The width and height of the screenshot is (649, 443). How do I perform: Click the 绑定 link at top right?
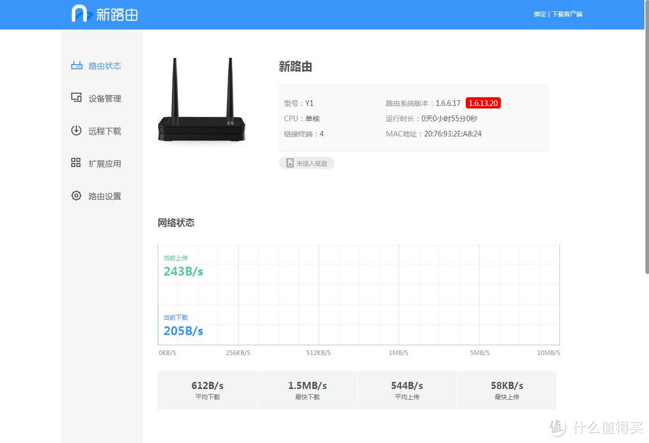(x=540, y=14)
